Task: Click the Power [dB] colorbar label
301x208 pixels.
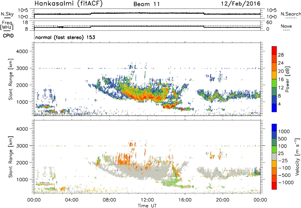Action: tap(287, 79)
